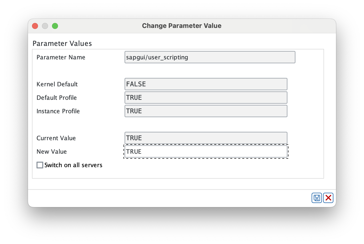
Task: Click the Current Value label
Action: [x=56, y=138]
